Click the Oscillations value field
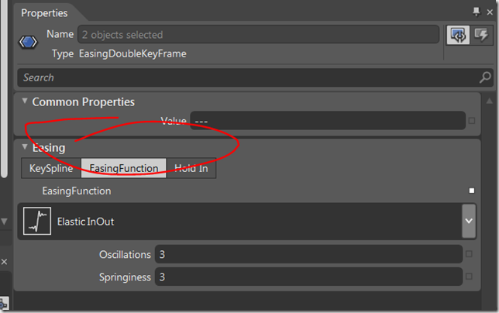 [308, 254]
